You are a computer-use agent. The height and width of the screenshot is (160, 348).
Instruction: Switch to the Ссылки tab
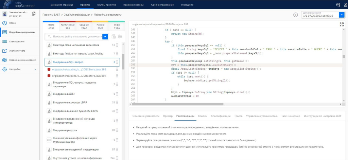[203, 116]
